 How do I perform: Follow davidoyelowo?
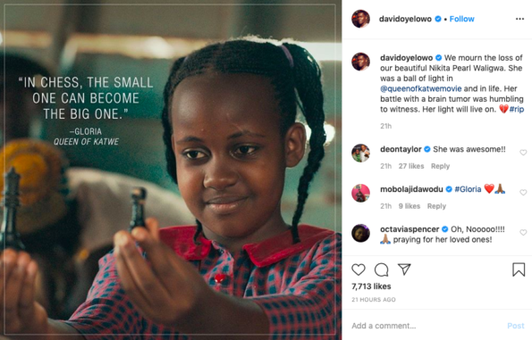461,19
